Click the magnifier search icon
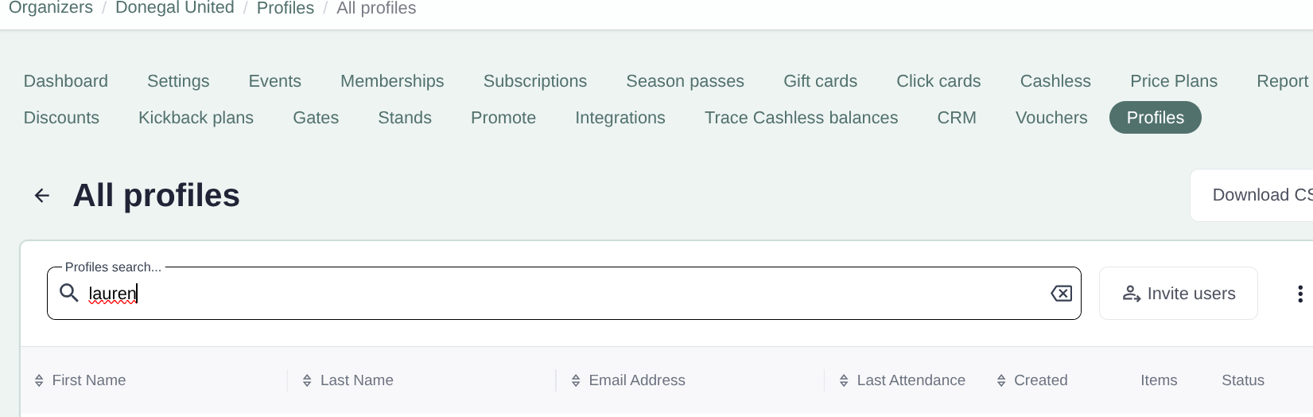The height and width of the screenshot is (417, 1313). 69,293
